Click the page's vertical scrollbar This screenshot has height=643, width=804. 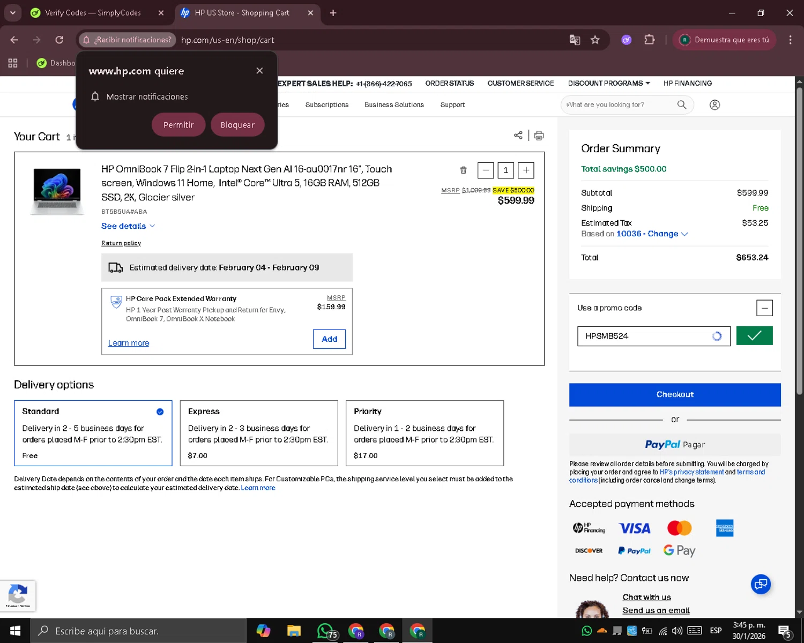click(x=799, y=241)
